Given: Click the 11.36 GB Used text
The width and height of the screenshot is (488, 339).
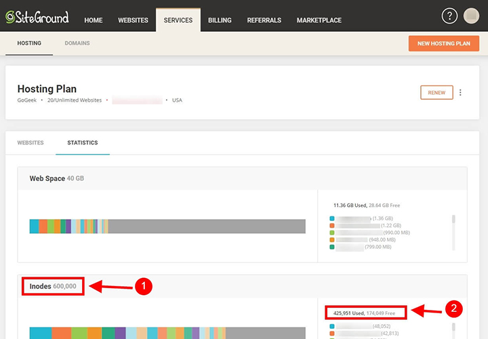Looking at the screenshot, I should (350, 205).
